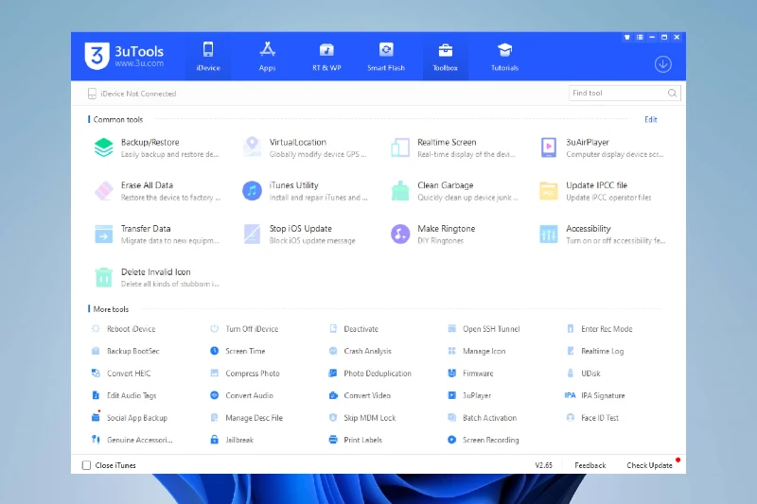Open the Update IPCC file folder icon
The width and height of the screenshot is (757, 504).
pyautogui.click(x=549, y=190)
